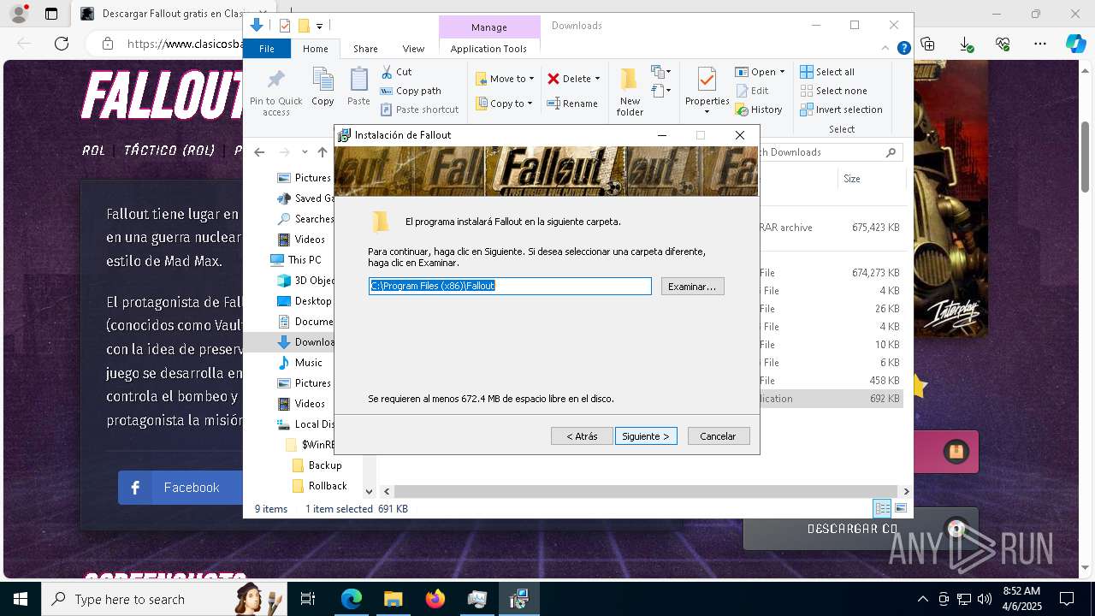1095x616 pixels.
Task: Cut the selected file
Action: pos(396,72)
